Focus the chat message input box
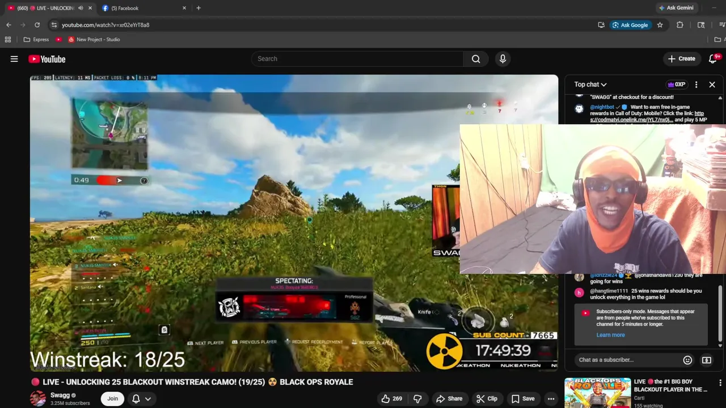Image resolution: width=726 pixels, height=408 pixels. tap(627, 360)
